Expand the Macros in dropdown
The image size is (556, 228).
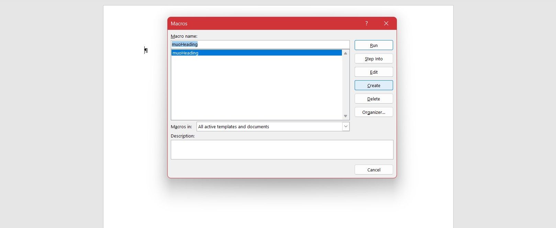(x=346, y=127)
